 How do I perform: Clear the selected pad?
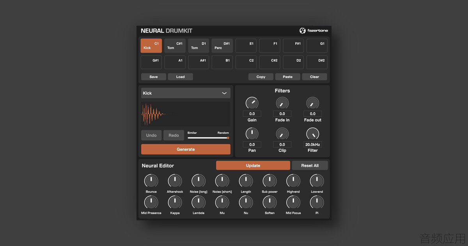pyautogui.click(x=314, y=77)
